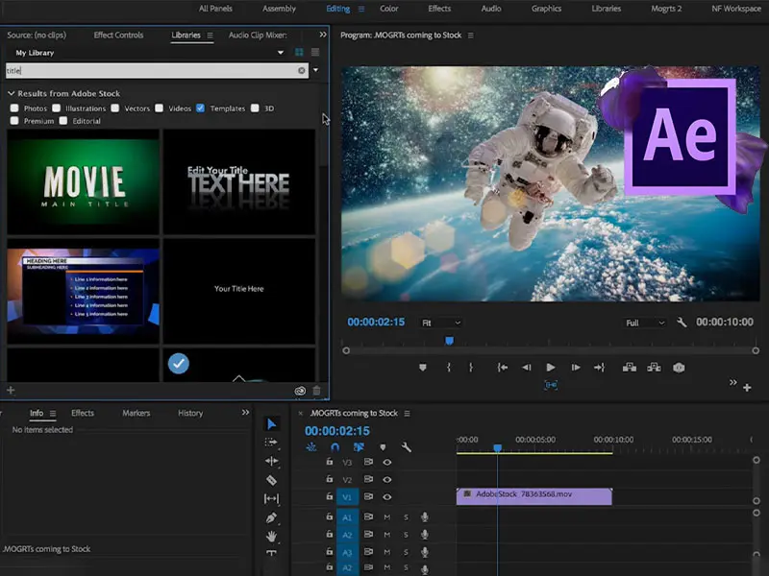Add content with Libraries plus button
The height and width of the screenshot is (576, 769).
[11, 391]
